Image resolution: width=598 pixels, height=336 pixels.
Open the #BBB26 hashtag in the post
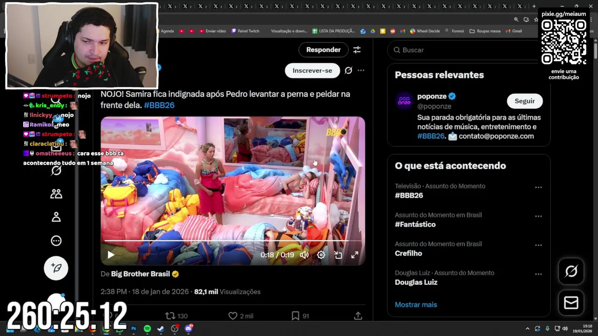coord(159,105)
